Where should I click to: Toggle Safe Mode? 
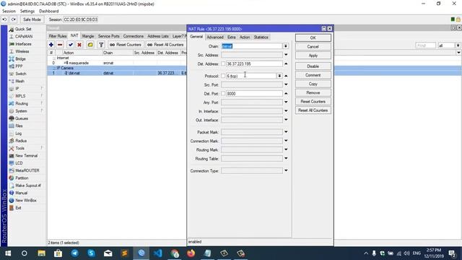coord(32,19)
